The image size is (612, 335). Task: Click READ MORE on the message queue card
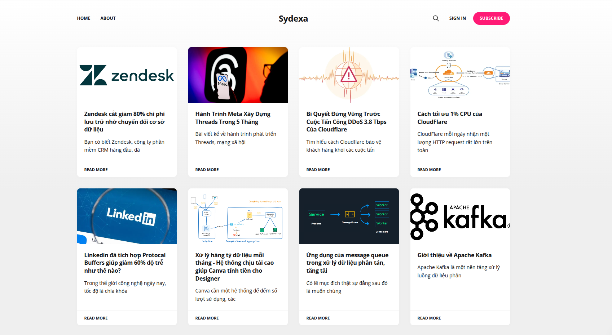[318, 318]
